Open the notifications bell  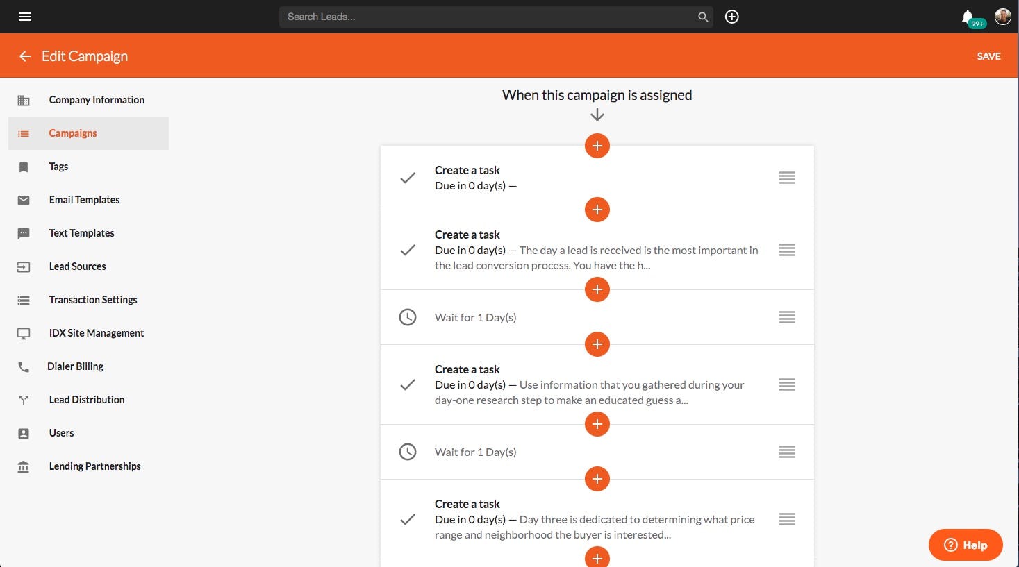click(968, 17)
